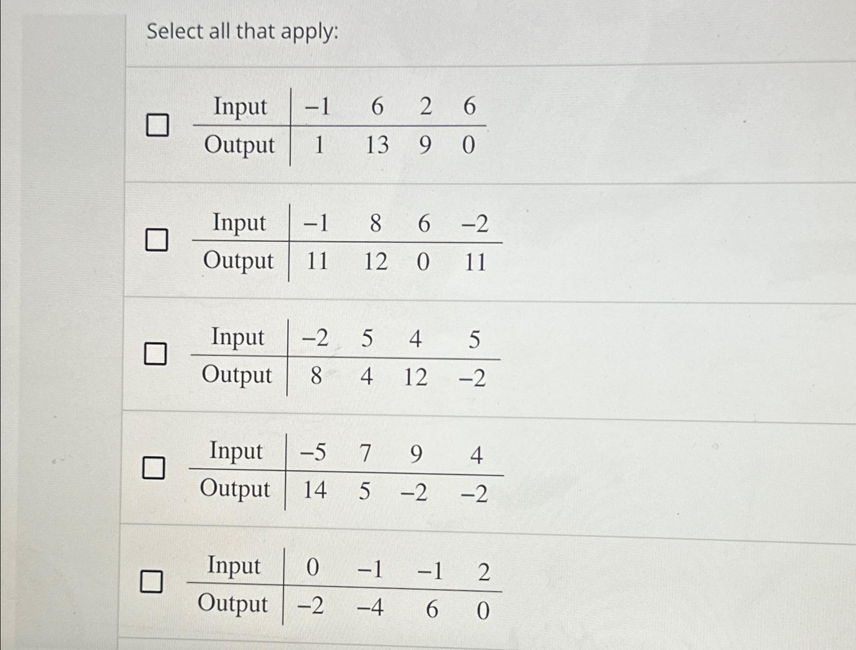Select the table where input -2 gives output 8
Screen dimensions: 856x650
(157, 353)
